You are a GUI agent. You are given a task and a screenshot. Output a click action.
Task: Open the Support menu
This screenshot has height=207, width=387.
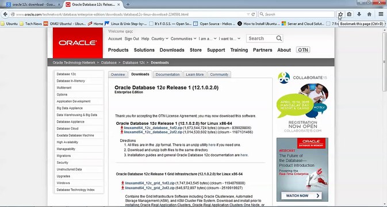click(216, 50)
